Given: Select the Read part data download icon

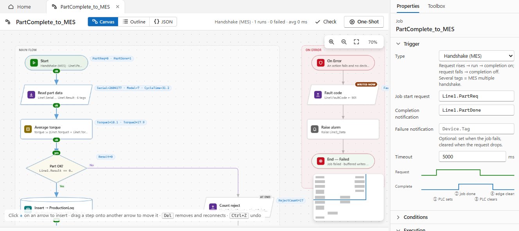Looking at the screenshot, I should click(31, 95).
